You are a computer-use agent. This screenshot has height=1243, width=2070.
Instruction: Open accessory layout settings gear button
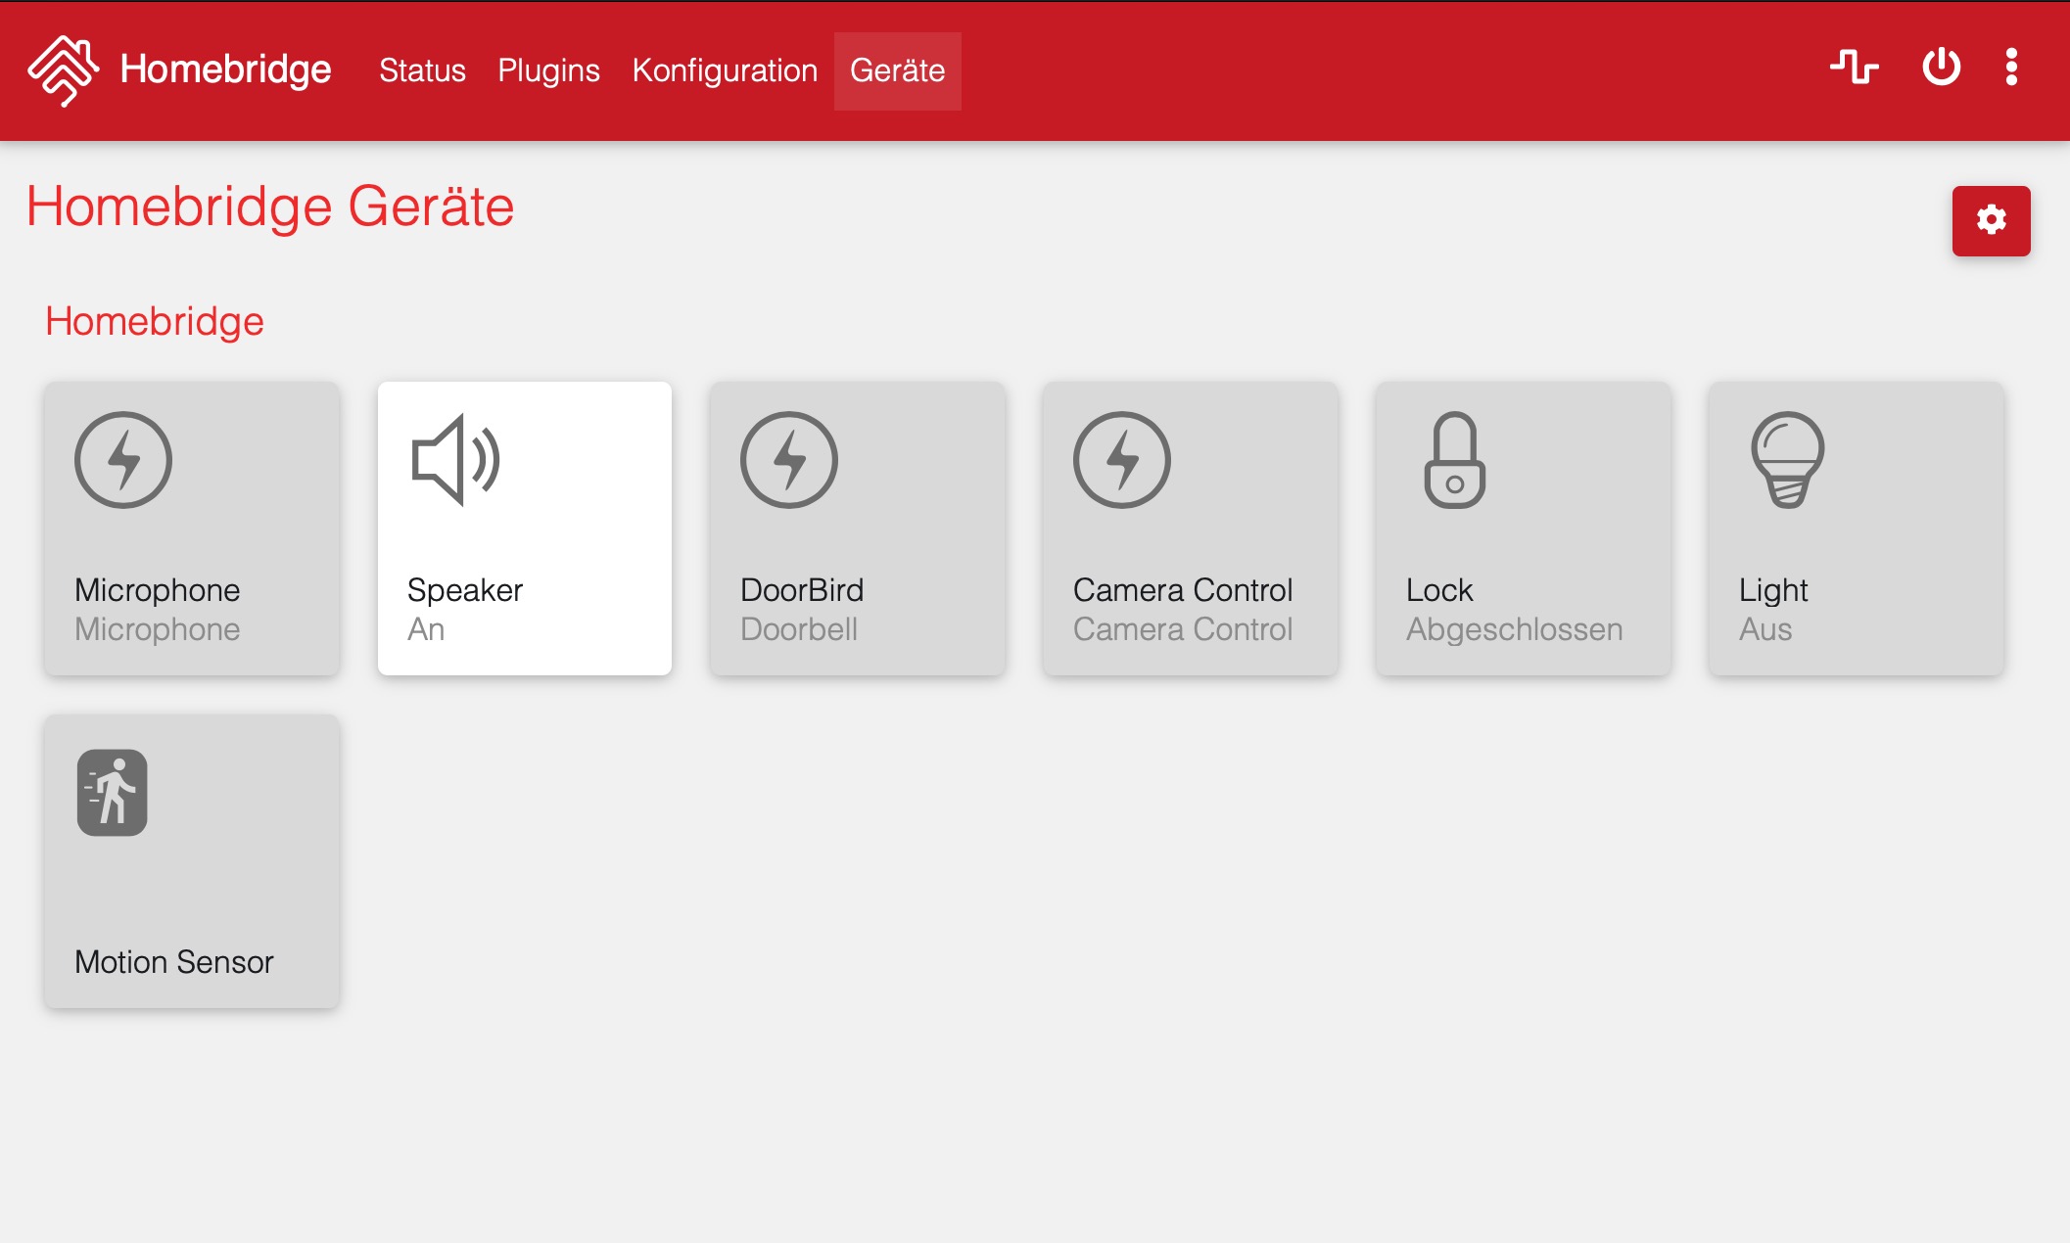(1991, 220)
